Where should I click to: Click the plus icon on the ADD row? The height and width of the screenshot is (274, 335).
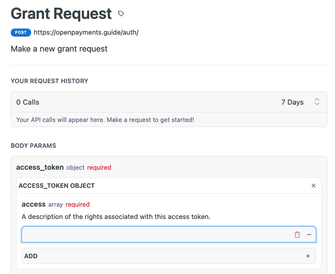[x=308, y=256]
